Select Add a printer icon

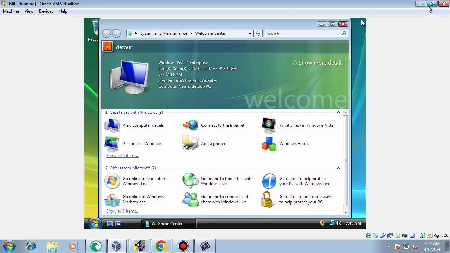tap(191, 143)
